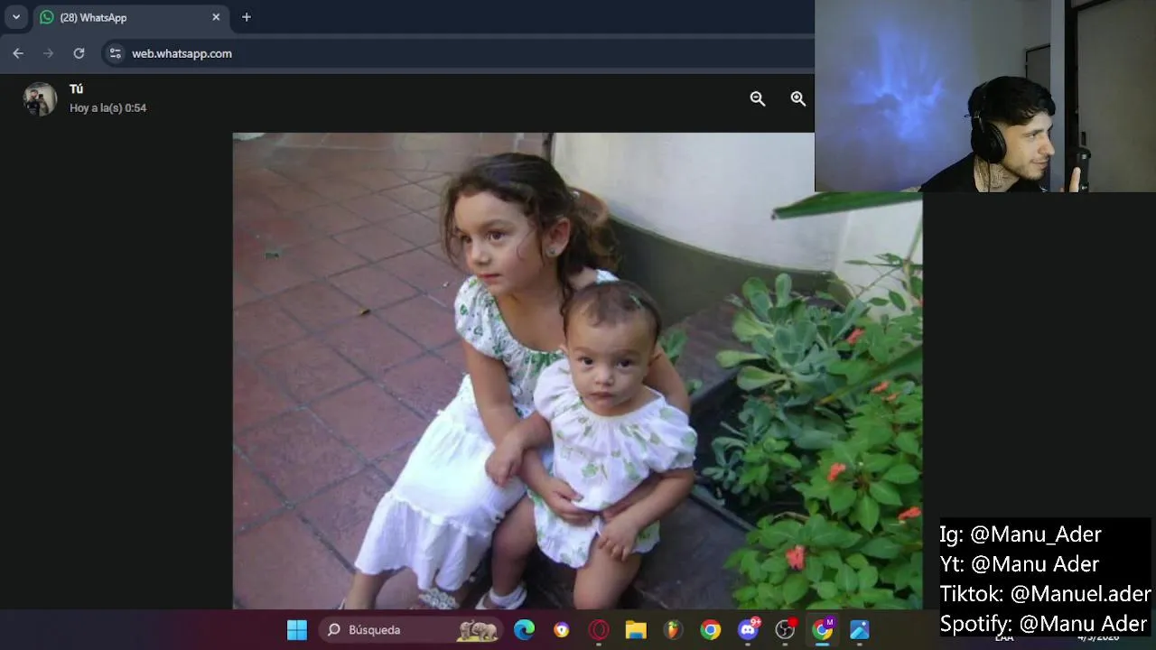Screen dimensions: 1156x650
Task: Close the WhatsApp tab
Action: 216,17
